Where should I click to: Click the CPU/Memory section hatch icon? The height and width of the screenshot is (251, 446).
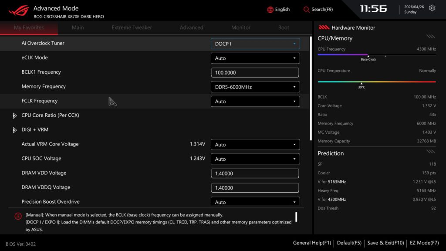point(430,37)
